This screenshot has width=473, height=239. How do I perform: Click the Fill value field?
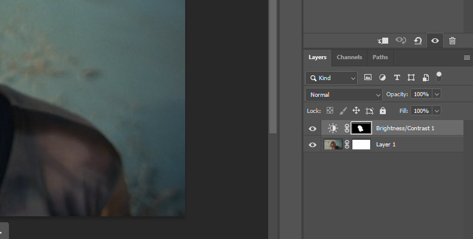422,111
